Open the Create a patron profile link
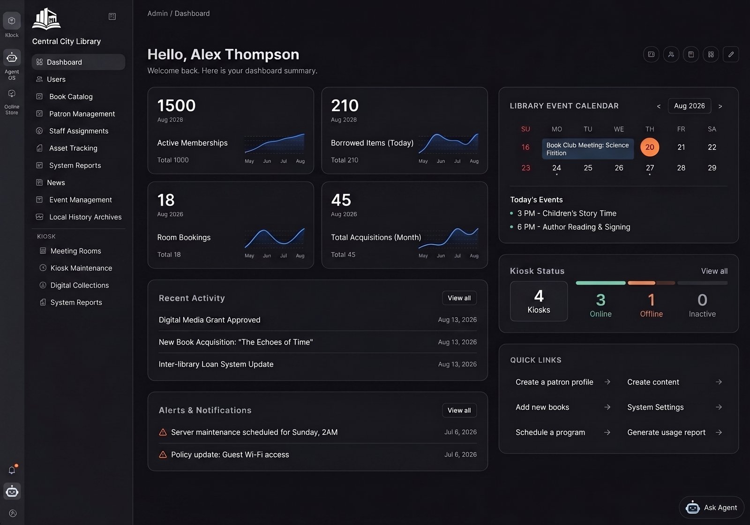 [x=563, y=382]
